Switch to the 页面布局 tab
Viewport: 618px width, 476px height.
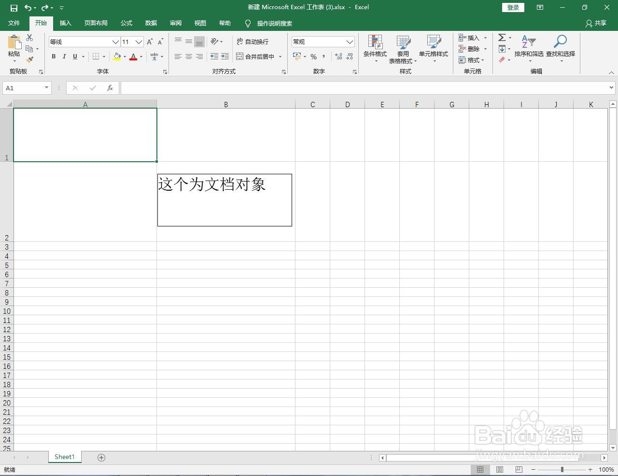tap(96, 23)
